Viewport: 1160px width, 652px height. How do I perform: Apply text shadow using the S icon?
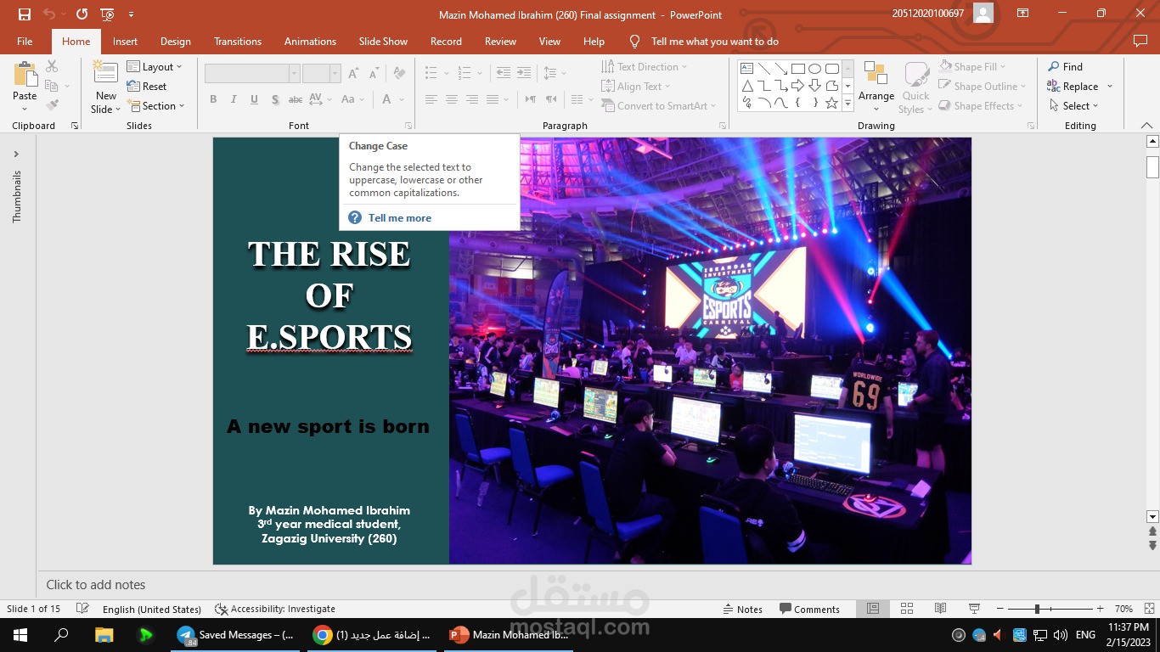(275, 99)
